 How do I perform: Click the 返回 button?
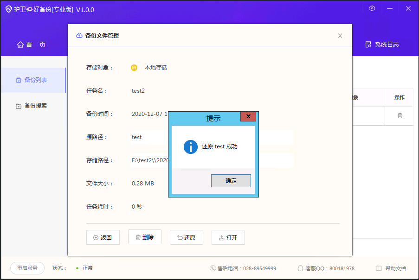click(103, 237)
